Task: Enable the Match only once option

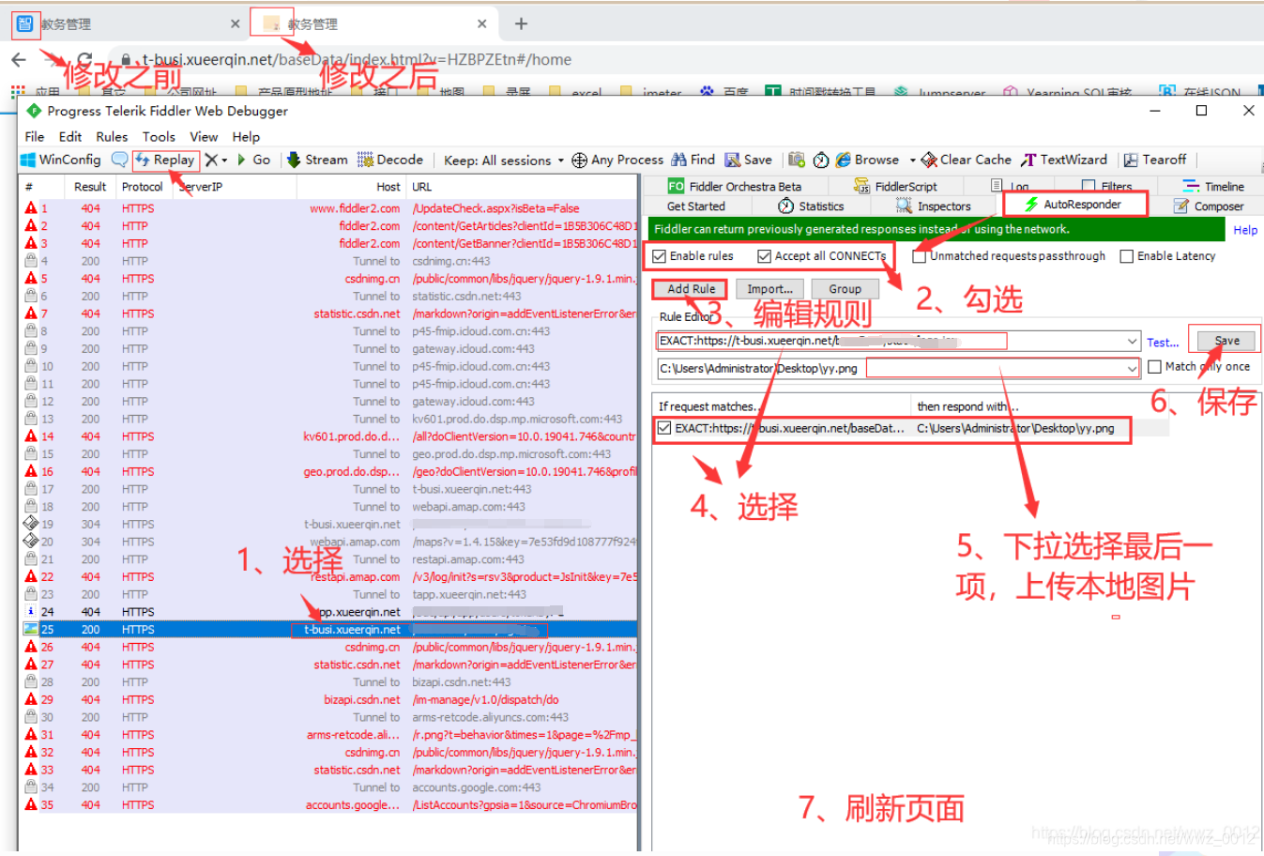Action: (1154, 366)
